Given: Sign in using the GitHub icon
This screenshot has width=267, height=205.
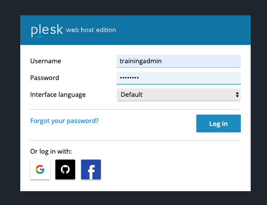Looking at the screenshot, I should pos(65,169).
